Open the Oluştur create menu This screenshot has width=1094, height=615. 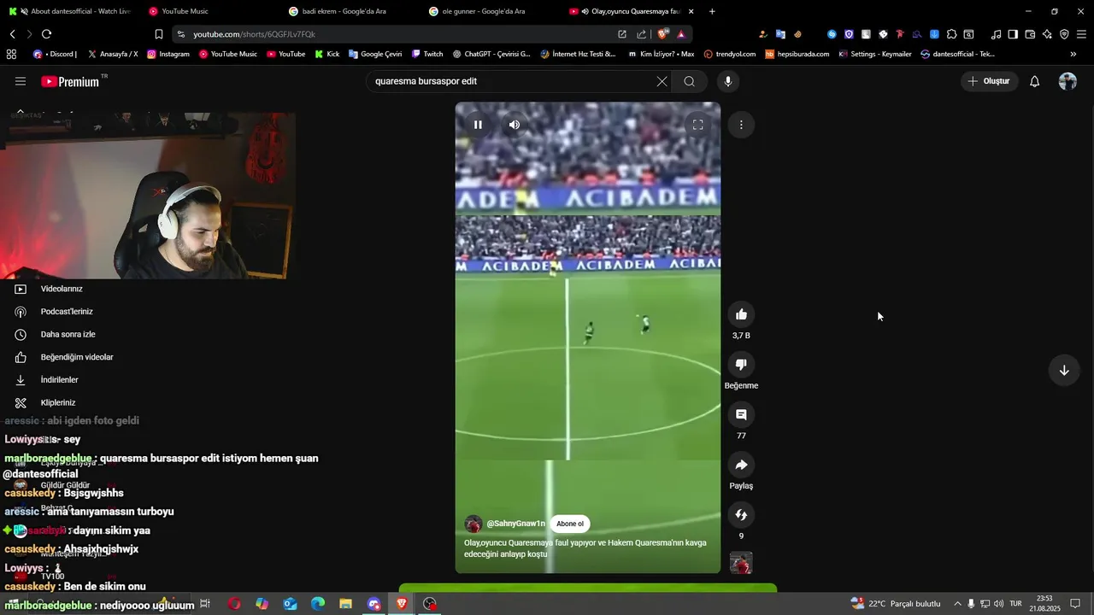(989, 81)
